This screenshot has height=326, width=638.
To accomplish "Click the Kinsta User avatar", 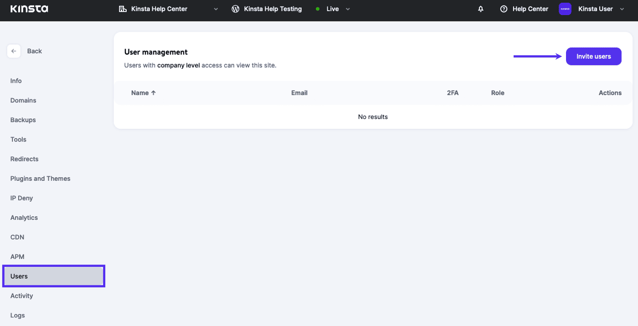I will point(565,9).
